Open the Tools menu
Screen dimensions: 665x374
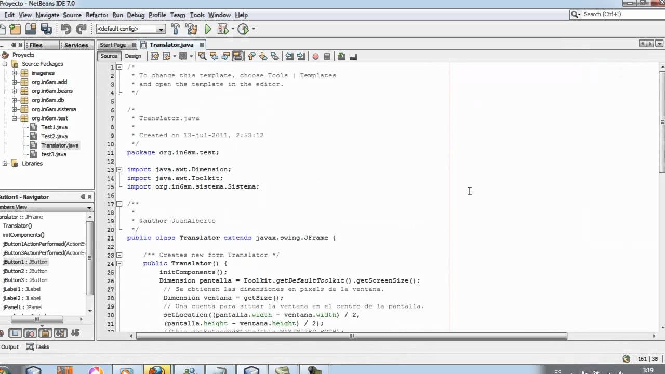197,15
